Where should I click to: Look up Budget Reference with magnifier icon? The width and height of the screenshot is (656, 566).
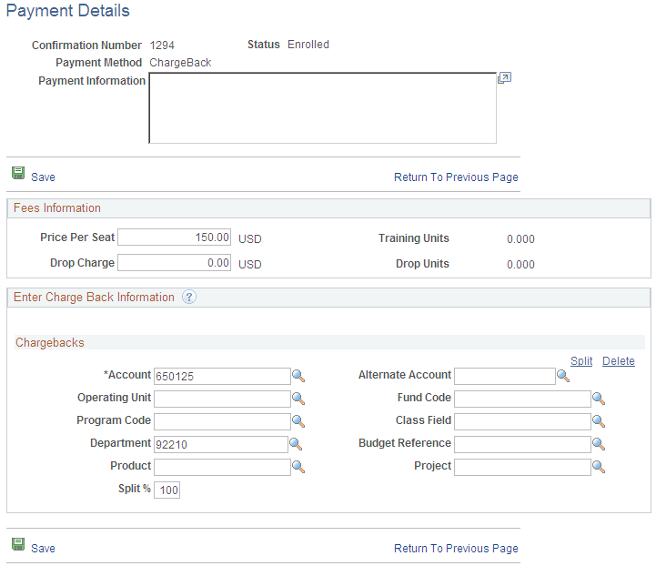tap(599, 444)
